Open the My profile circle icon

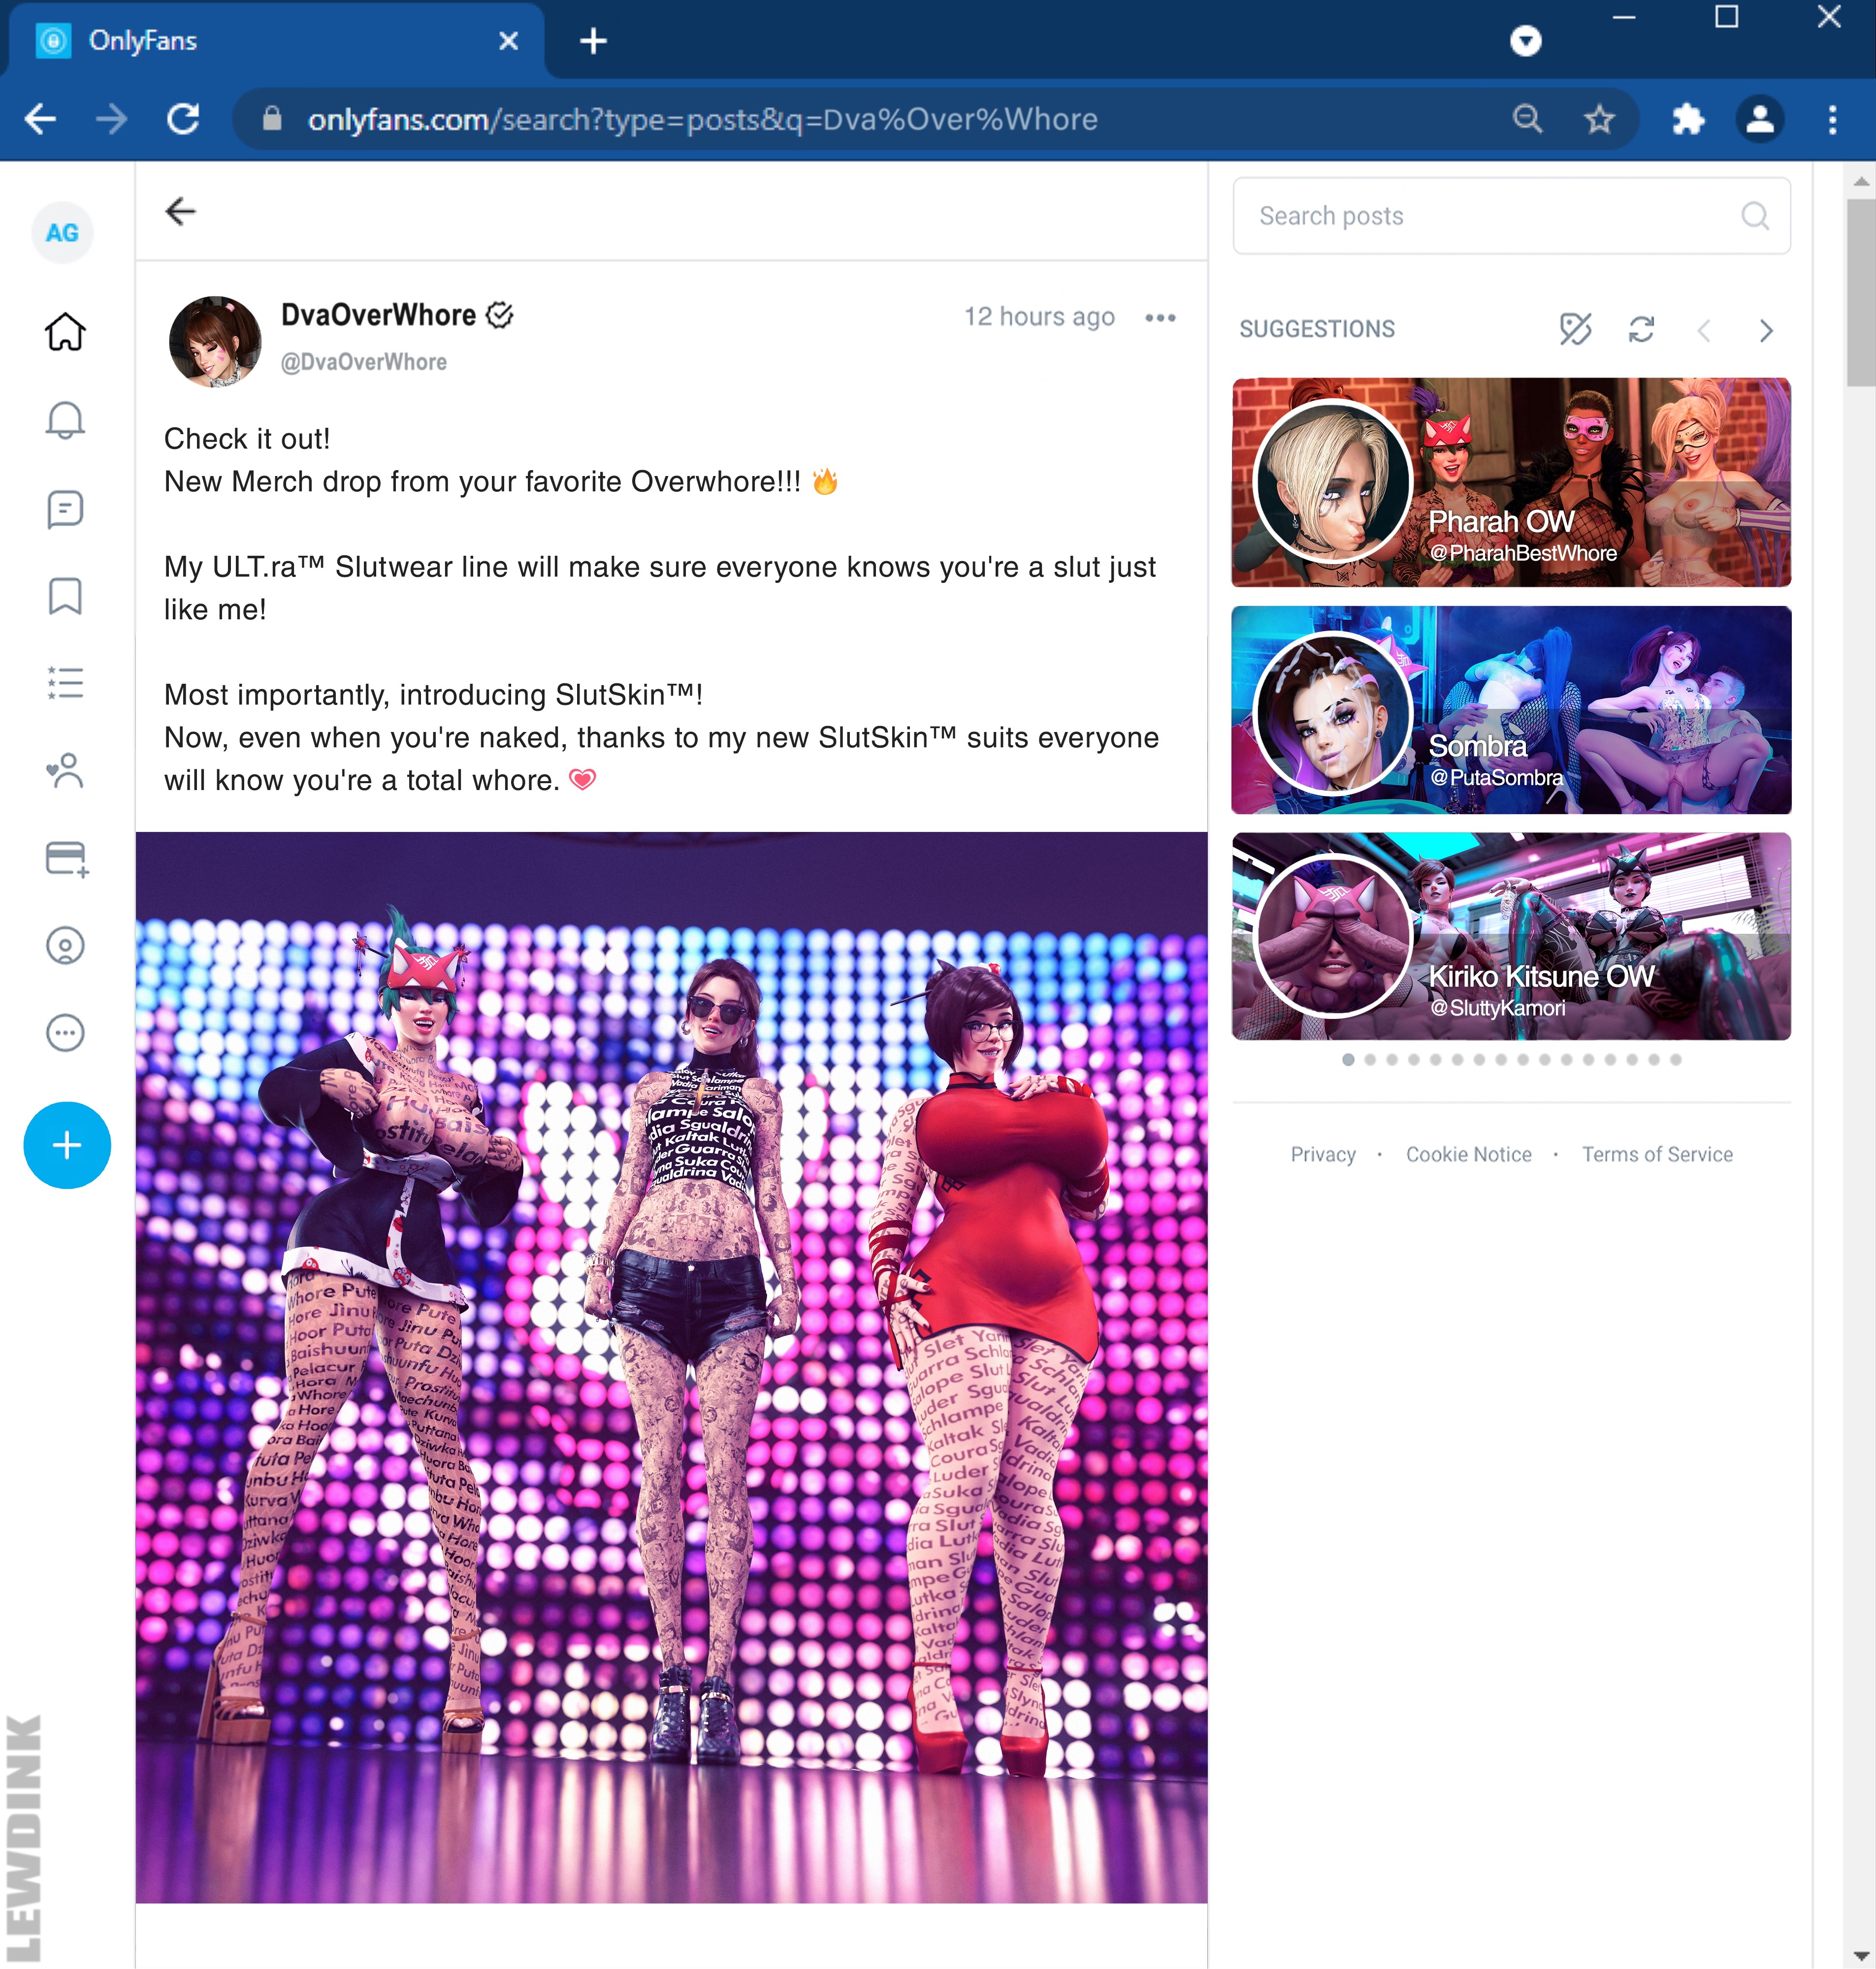click(65, 946)
